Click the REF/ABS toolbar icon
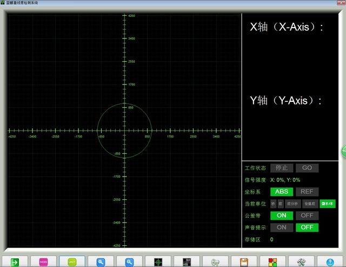 click(187, 262)
